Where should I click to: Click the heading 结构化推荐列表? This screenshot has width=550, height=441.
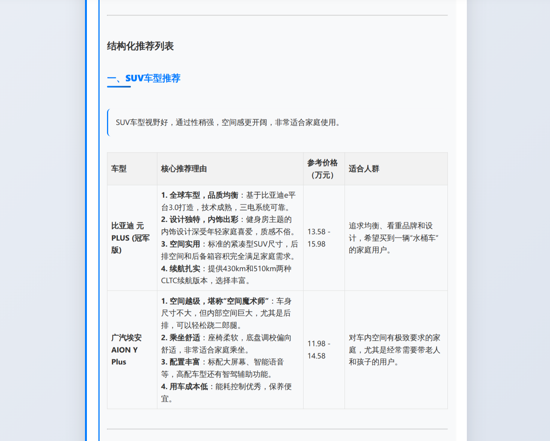tap(140, 46)
